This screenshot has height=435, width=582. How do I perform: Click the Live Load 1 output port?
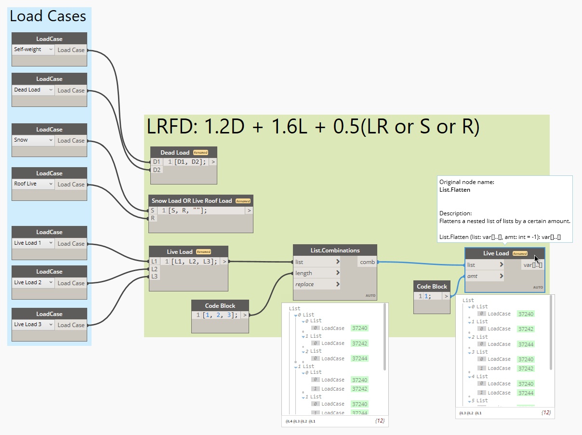click(71, 243)
